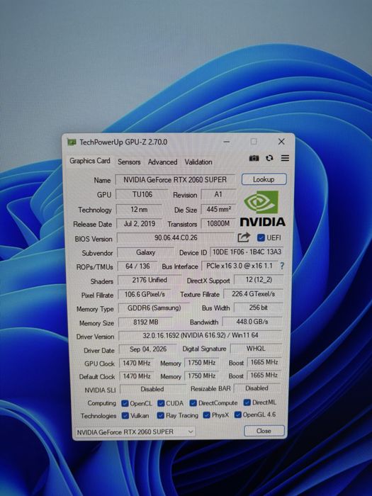Click the GPU Clock value 1470 MHz
The height and width of the screenshot is (496, 372).
(136, 363)
